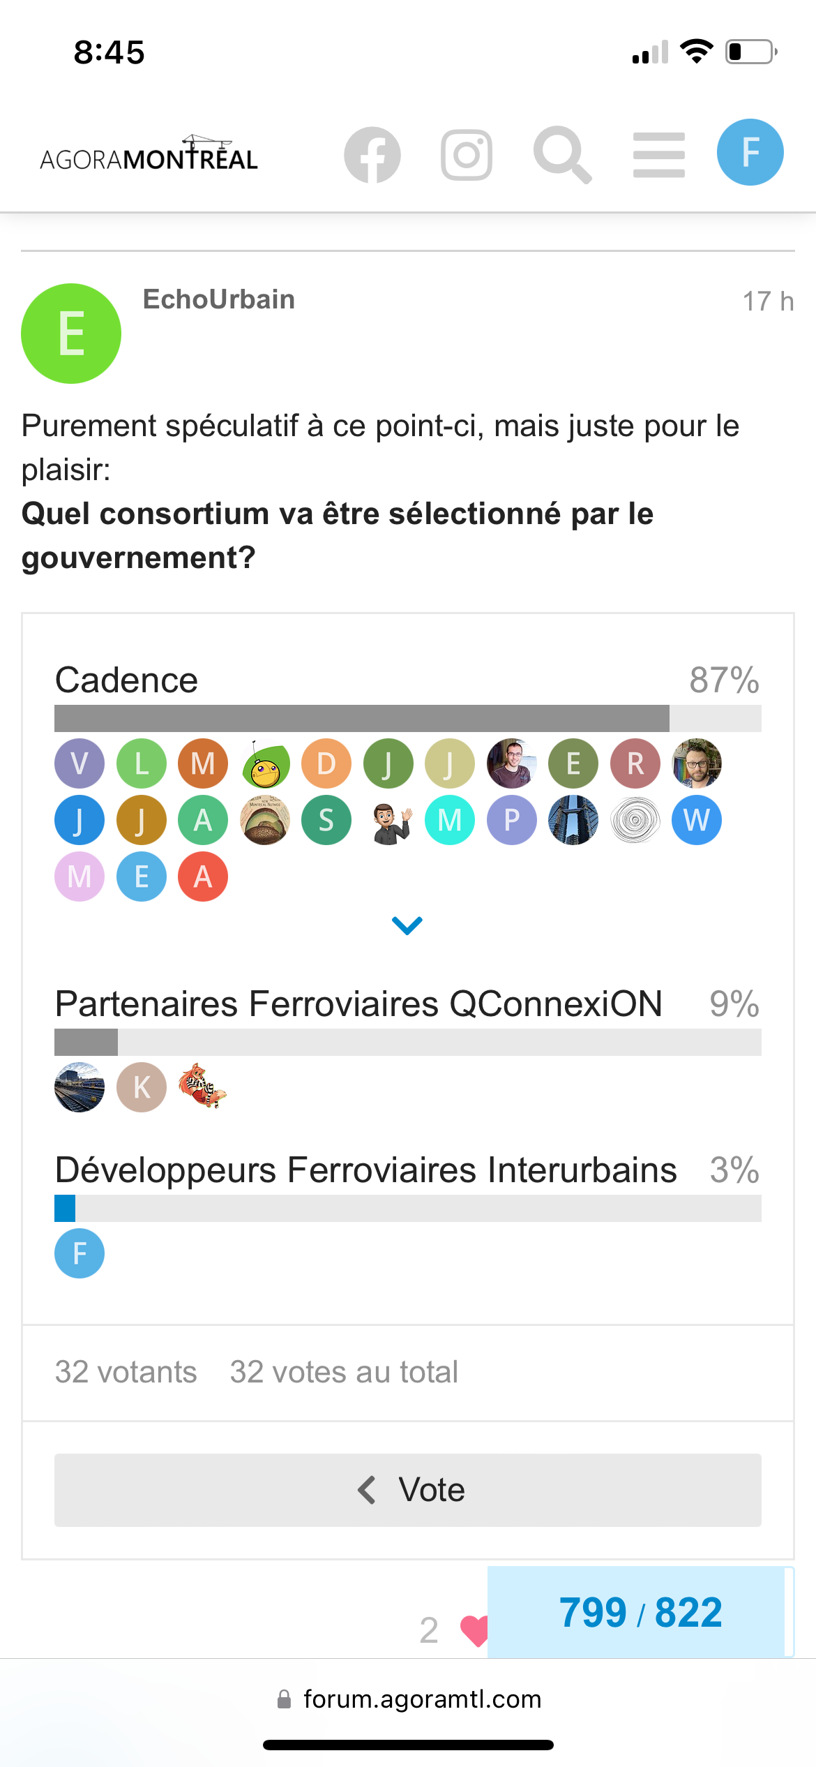Viewport: 816px width, 1767px height.
Task: Open the 799 / 822 topic progress navigator
Action: [x=640, y=1612]
